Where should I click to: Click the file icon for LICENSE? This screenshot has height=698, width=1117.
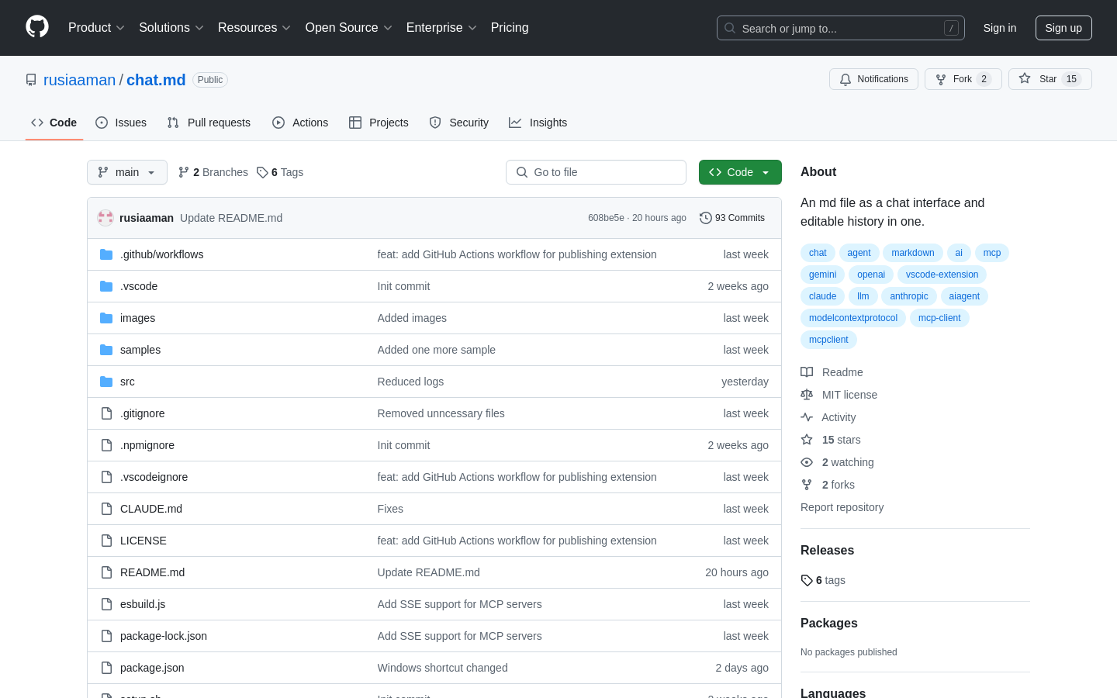pos(106,541)
